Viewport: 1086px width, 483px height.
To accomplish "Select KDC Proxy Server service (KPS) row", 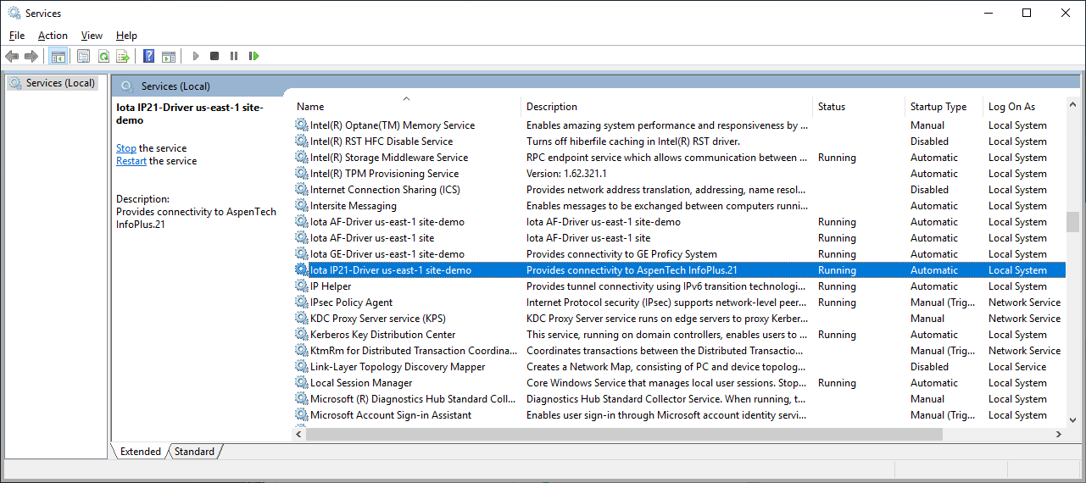I will [678, 319].
